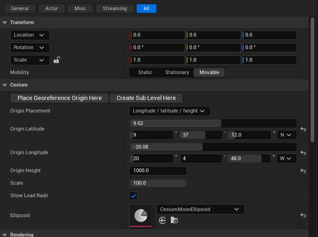This screenshot has height=237, width=318.
Task: Open the Ellipsoid asset thumbnail
Action: 141,216
